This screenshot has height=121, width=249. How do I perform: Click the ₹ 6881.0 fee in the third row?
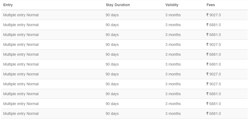click(213, 35)
